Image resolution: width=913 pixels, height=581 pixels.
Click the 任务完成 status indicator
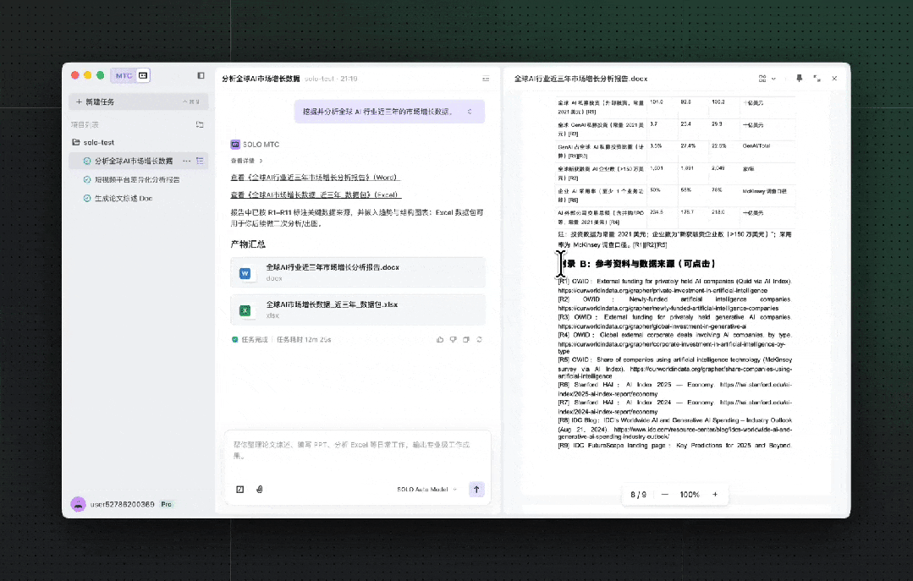[x=250, y=339]
